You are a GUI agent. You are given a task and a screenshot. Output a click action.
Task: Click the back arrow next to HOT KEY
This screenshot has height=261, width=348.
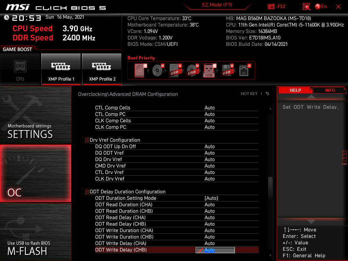click(267, 94)
